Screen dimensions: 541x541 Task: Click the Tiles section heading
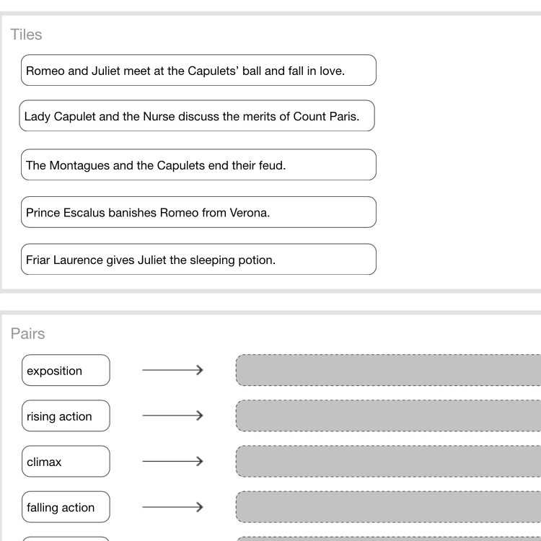click(27, 35)
